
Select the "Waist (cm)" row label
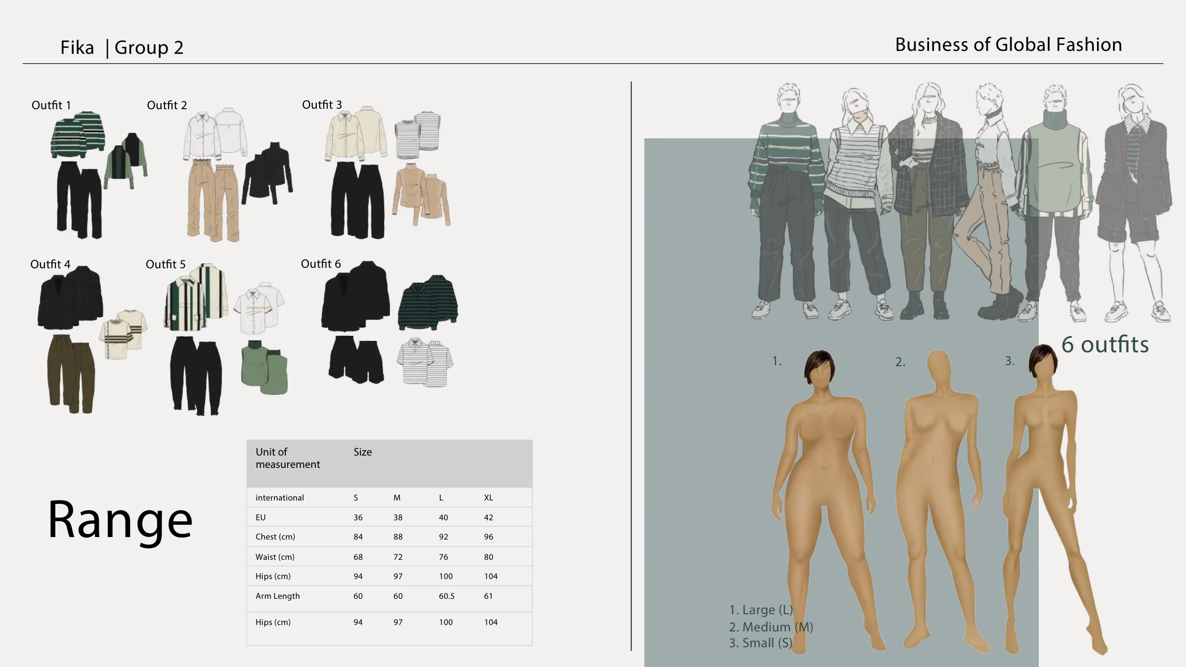275,557
